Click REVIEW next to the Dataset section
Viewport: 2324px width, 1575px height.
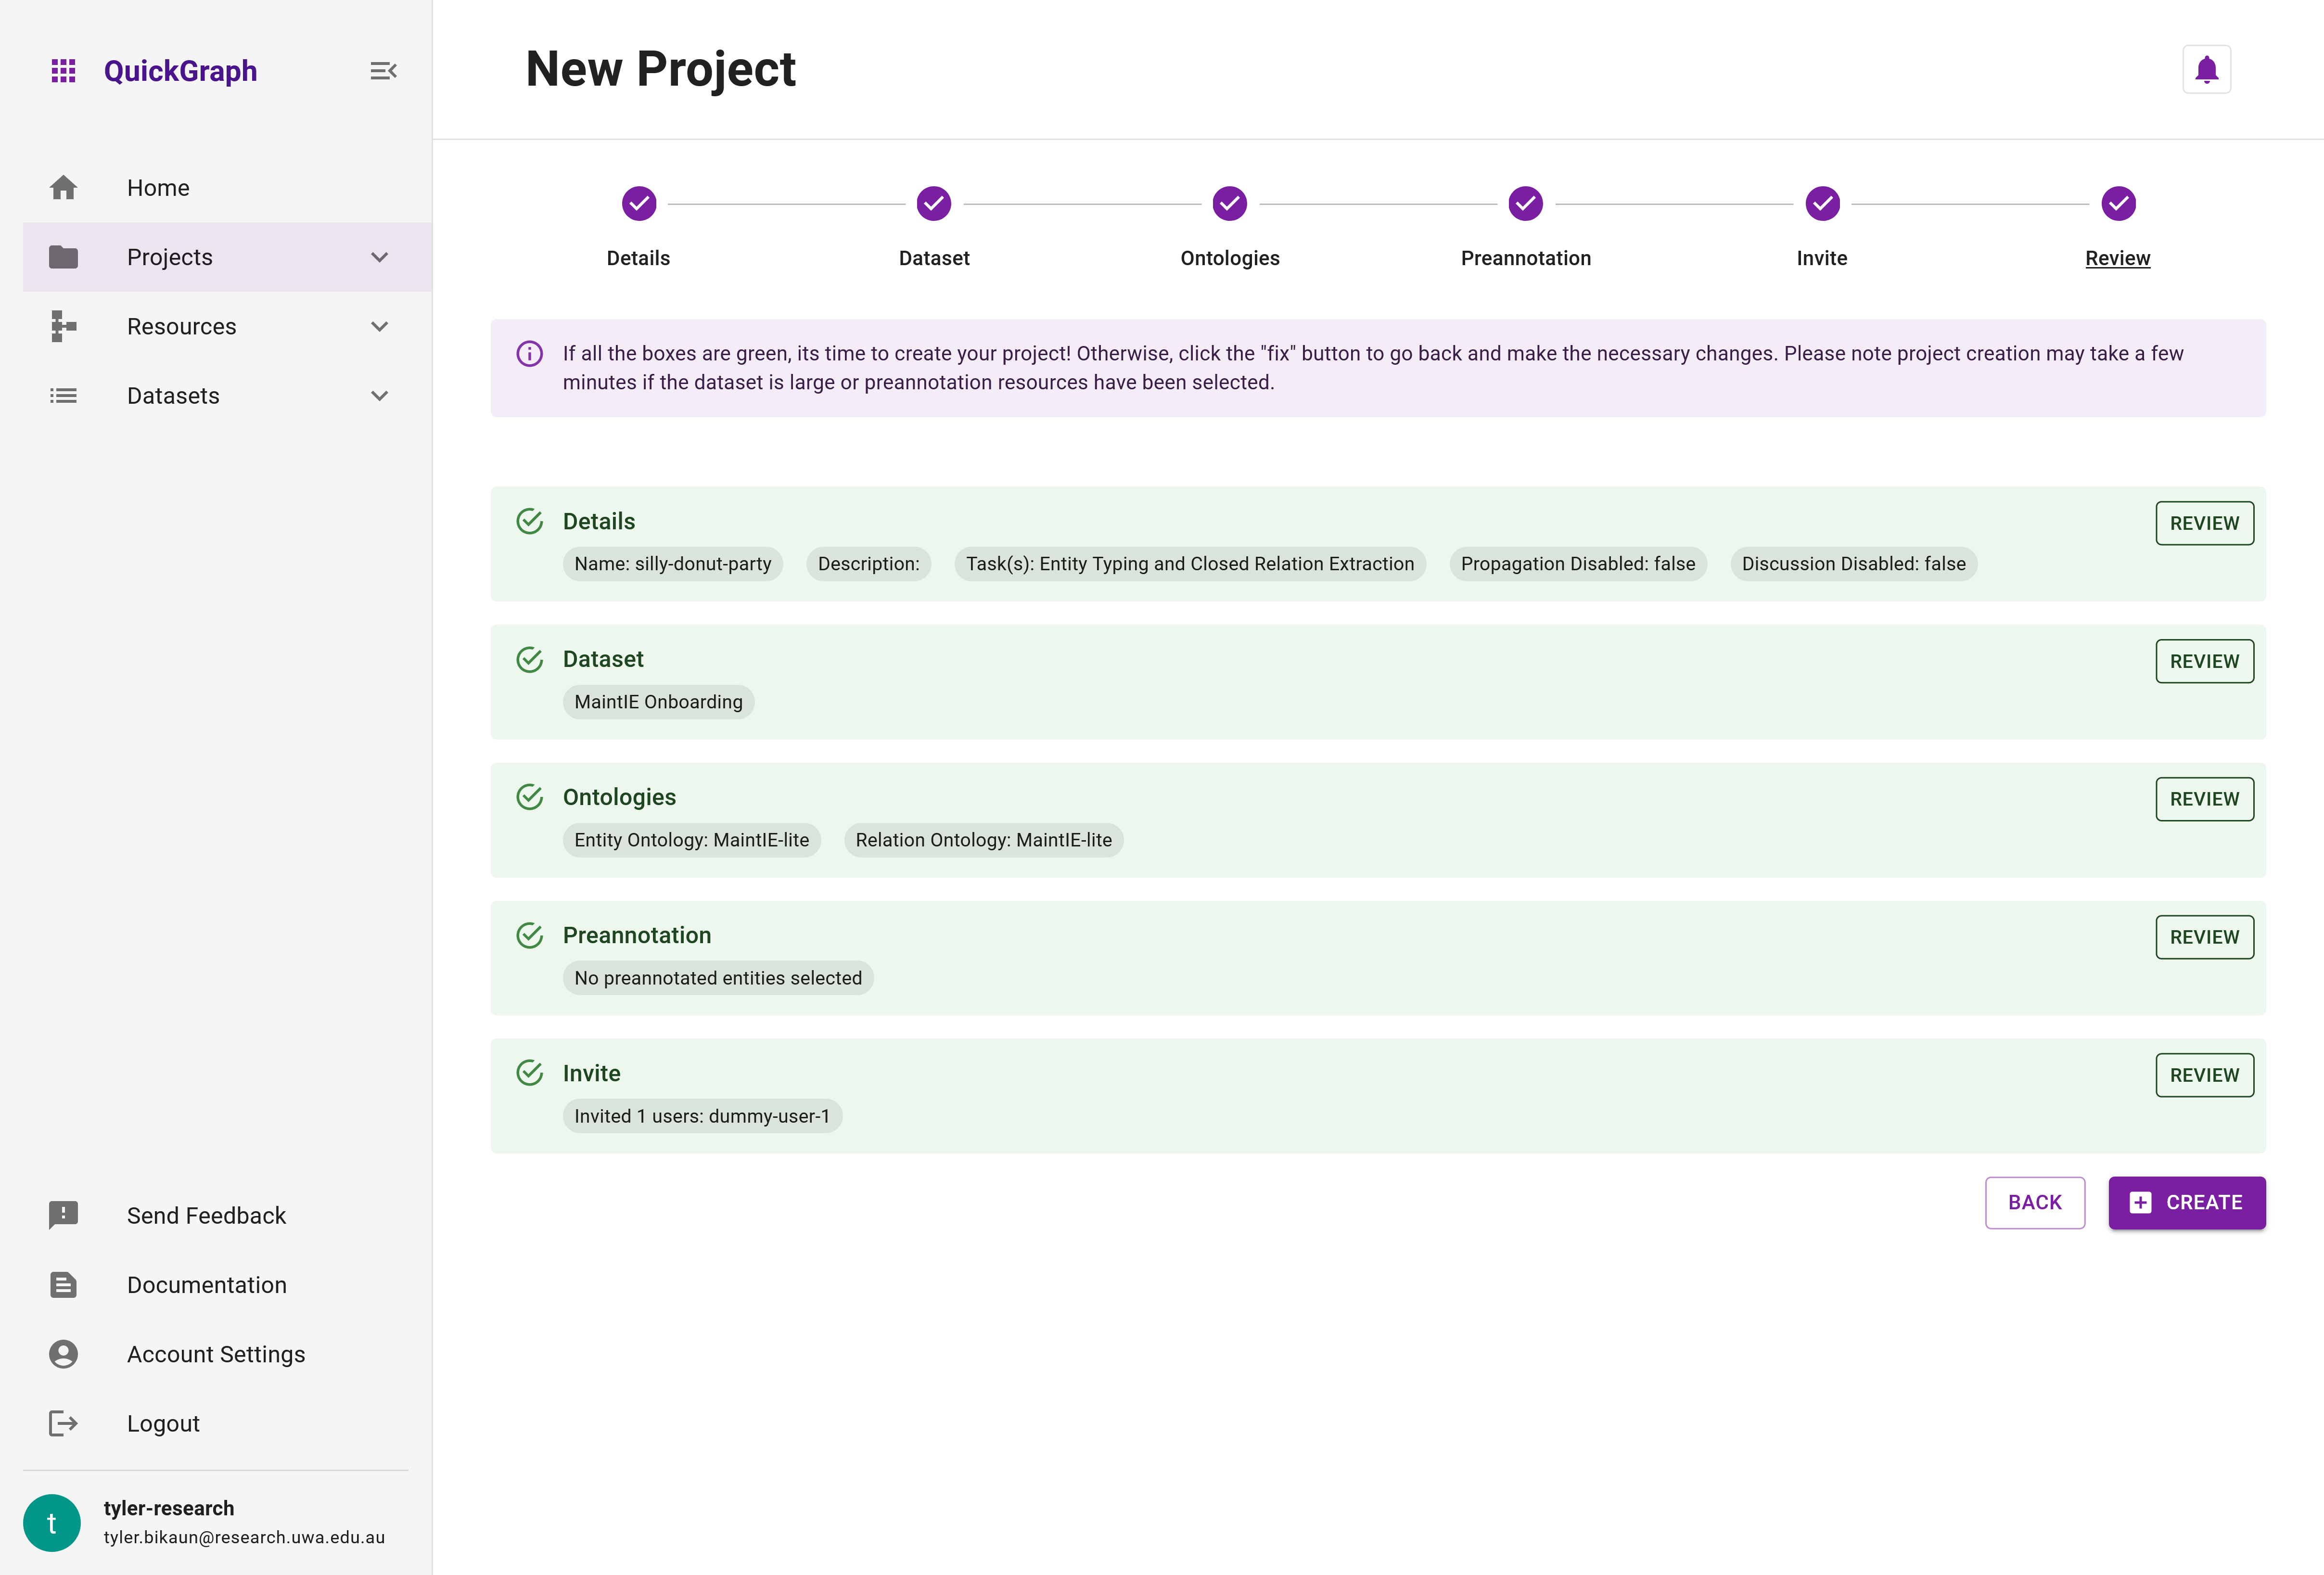click(2204, 660)
